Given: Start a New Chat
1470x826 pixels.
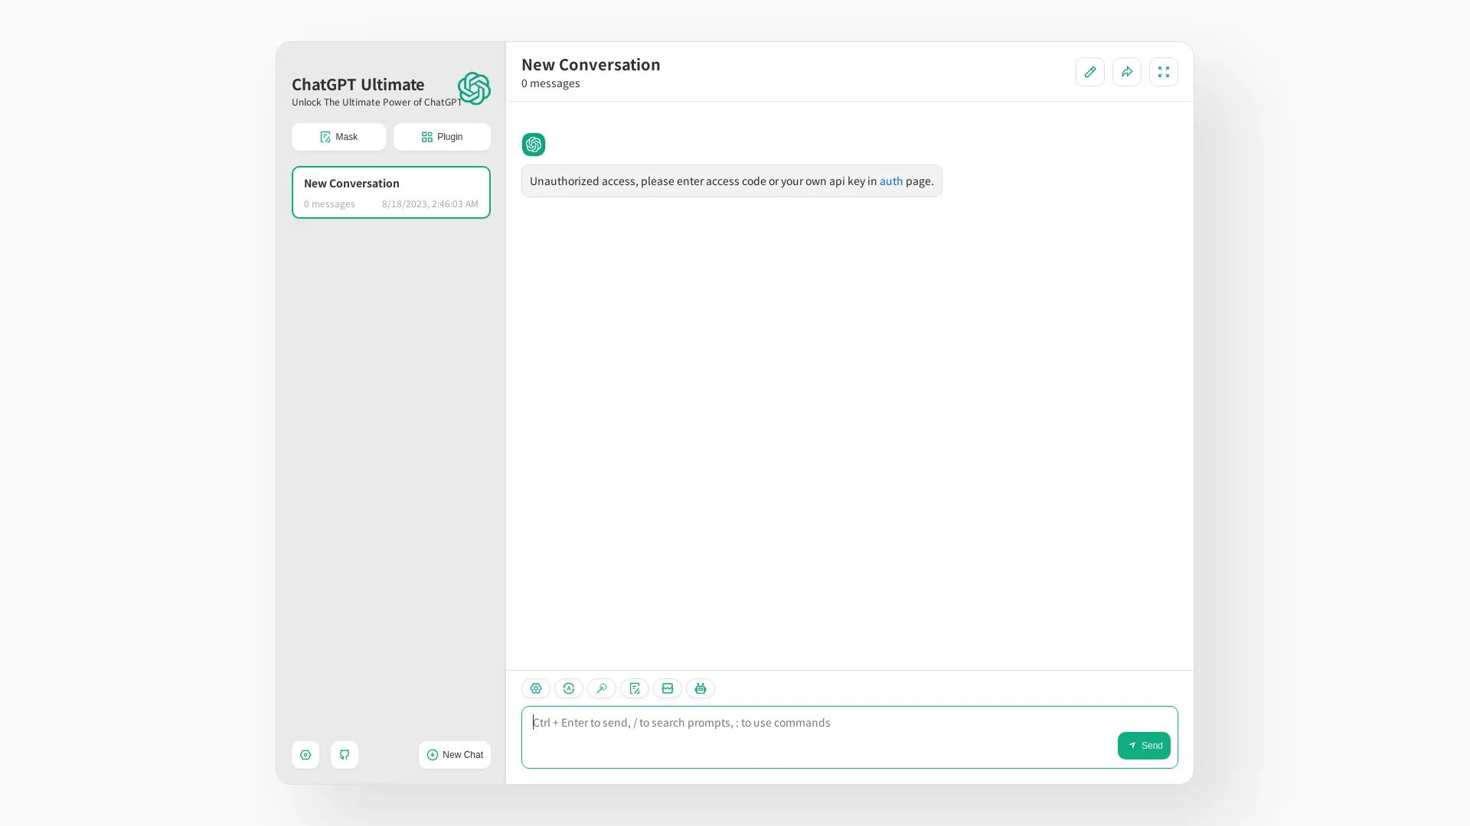Looking at the screenshot, I should (455, 755).
